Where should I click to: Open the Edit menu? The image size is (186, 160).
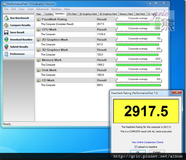pos(14,9)
